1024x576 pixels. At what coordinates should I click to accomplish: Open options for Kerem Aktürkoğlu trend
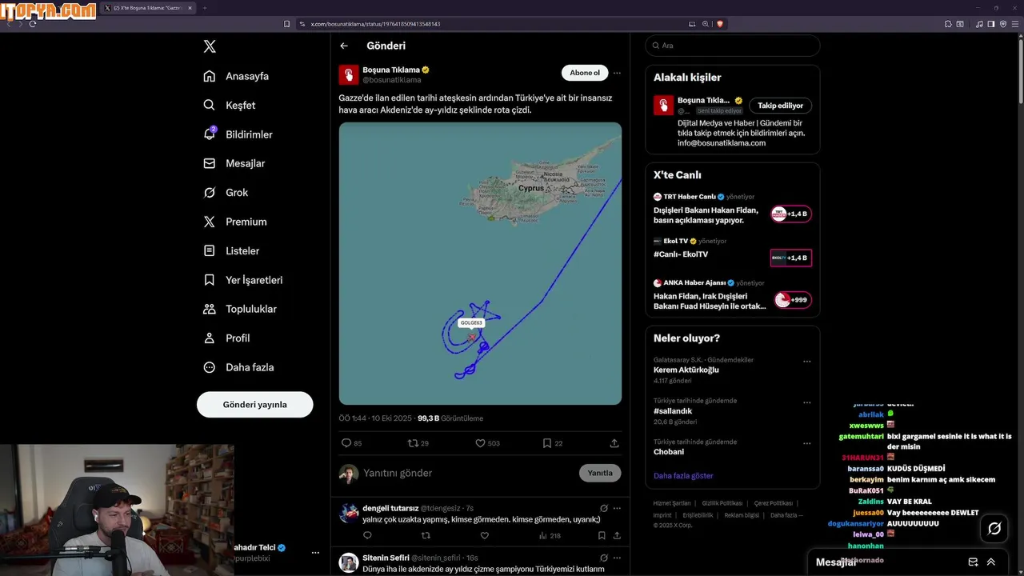pyautogui.click(x=807, y=362)
